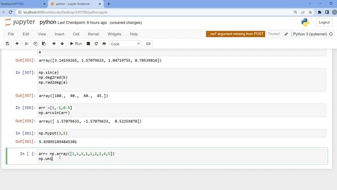Move selected cell up arrow
This screenshot has width=337, height=190.
click(x=54, y=44)
